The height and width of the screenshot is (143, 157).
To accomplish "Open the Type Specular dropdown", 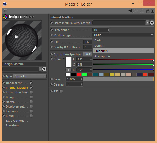I will click(x=30, y=76).
